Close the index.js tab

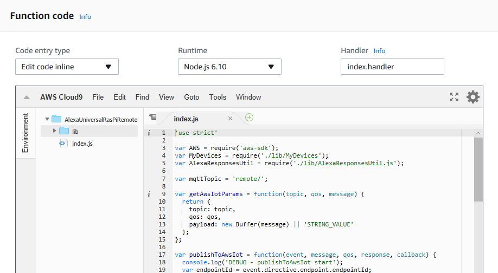[x=230, y=118]
